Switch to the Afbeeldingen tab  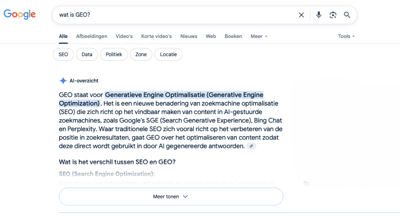pos(92,36)
